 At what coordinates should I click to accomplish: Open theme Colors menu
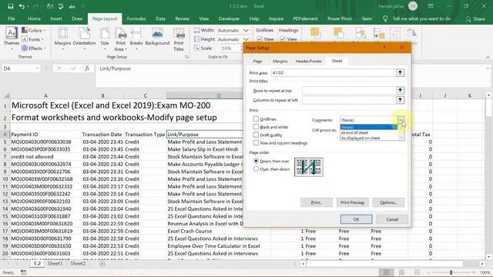[x=33, y=31]
